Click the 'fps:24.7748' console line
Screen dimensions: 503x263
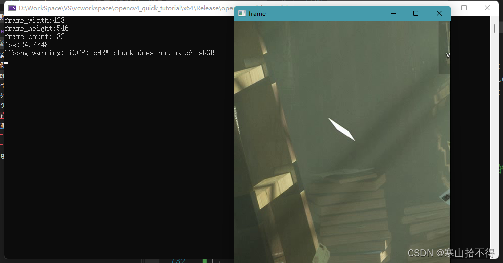(26, 45)
